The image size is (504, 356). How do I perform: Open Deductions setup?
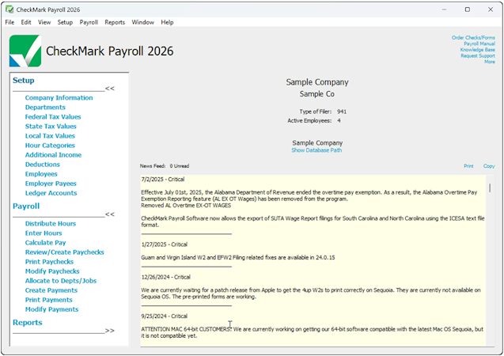(43, 165)
